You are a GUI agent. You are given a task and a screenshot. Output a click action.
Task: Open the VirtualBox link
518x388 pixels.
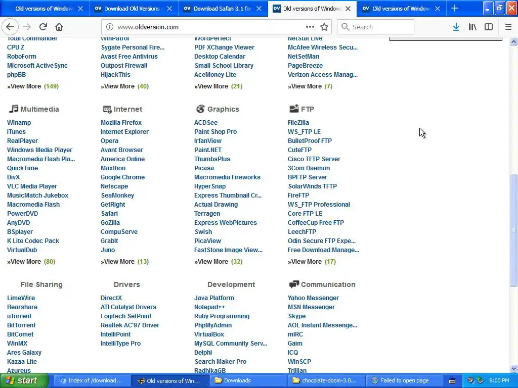coord(209,334)
